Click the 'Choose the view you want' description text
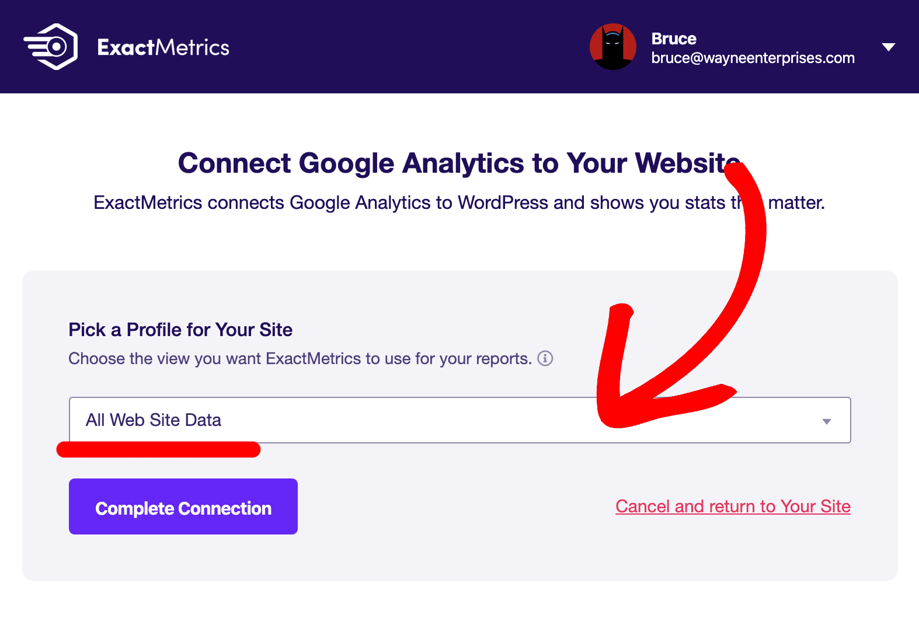 tap(300, 358)
